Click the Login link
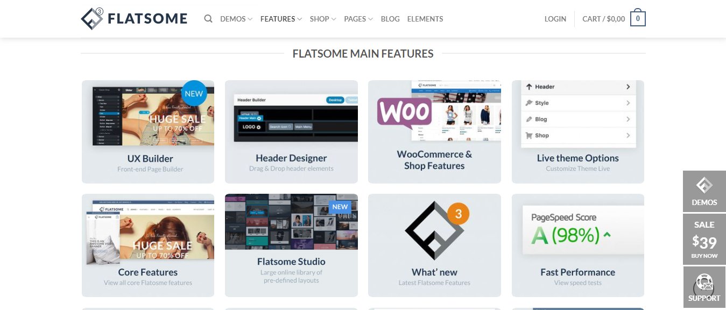The image size is (726, 310). tap(555, 19)
